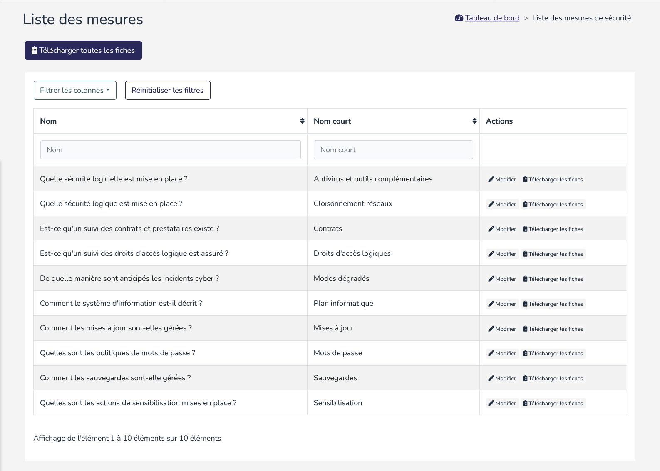This screenshot has width=660, height=471.
Task: Sort the table by the Nom column
Action: [302, 121]
